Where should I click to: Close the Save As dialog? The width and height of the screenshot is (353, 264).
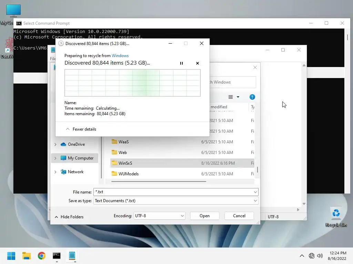255,67
